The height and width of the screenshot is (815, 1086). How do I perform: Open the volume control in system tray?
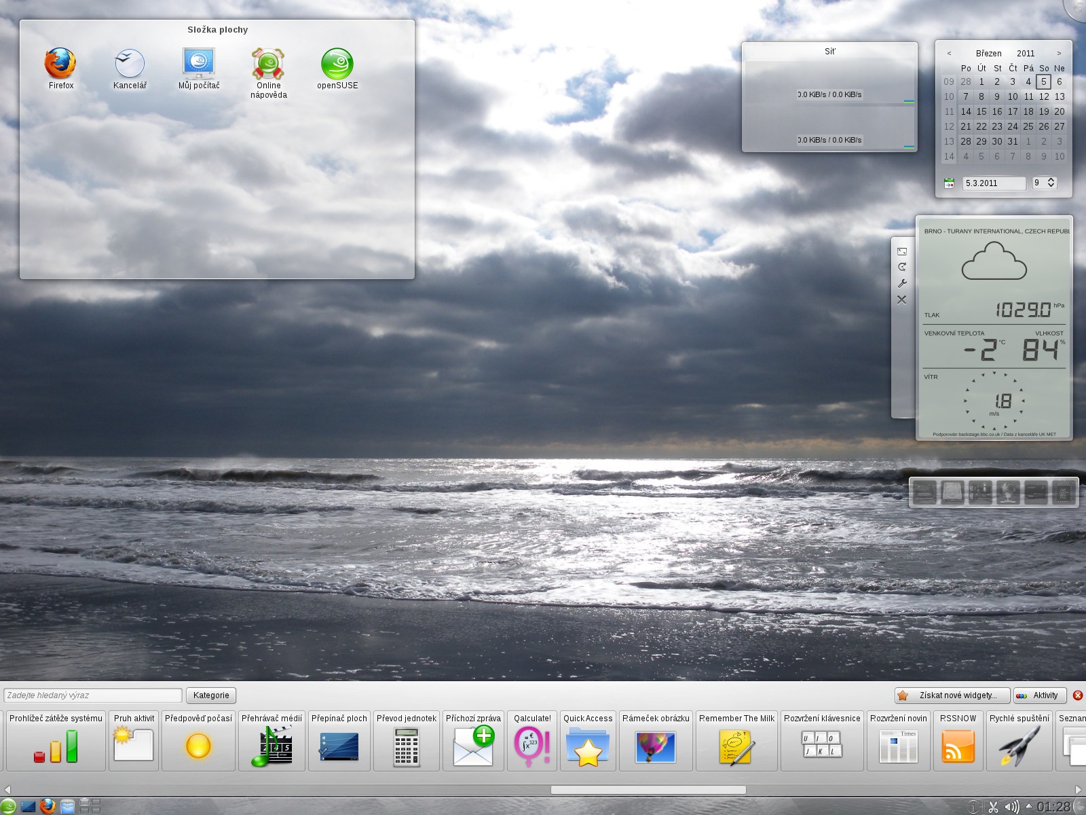point(1011,807)
